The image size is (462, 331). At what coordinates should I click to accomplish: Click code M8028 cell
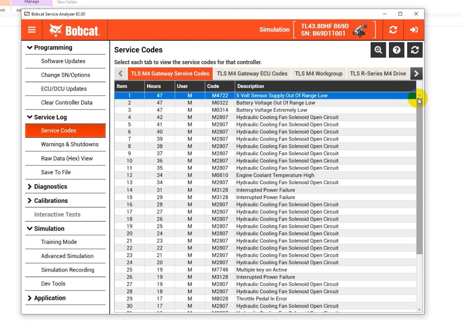[x=220, y=299]
